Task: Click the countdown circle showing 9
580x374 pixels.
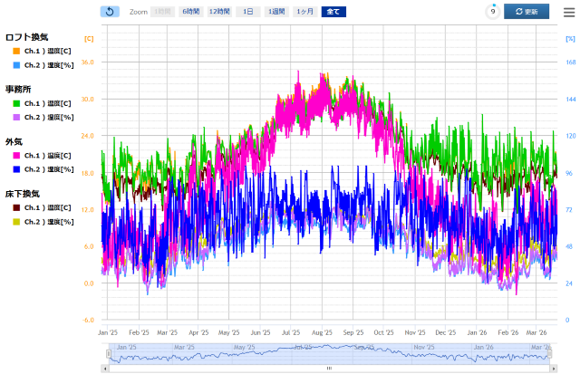Action: click(x=492, y=12)
